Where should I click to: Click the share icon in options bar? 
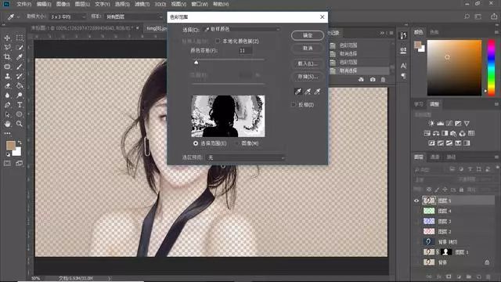click(494, 16)
